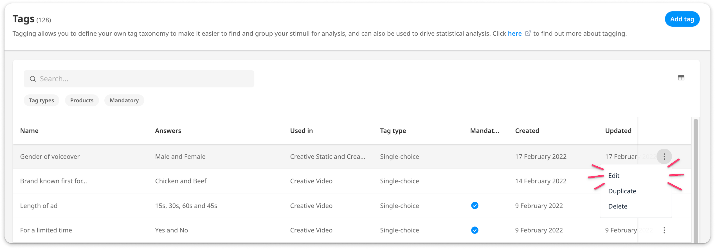Screen dimensions: 715x249
Task: Choose Duplicate from the row menu
Action: pos(622,191)
